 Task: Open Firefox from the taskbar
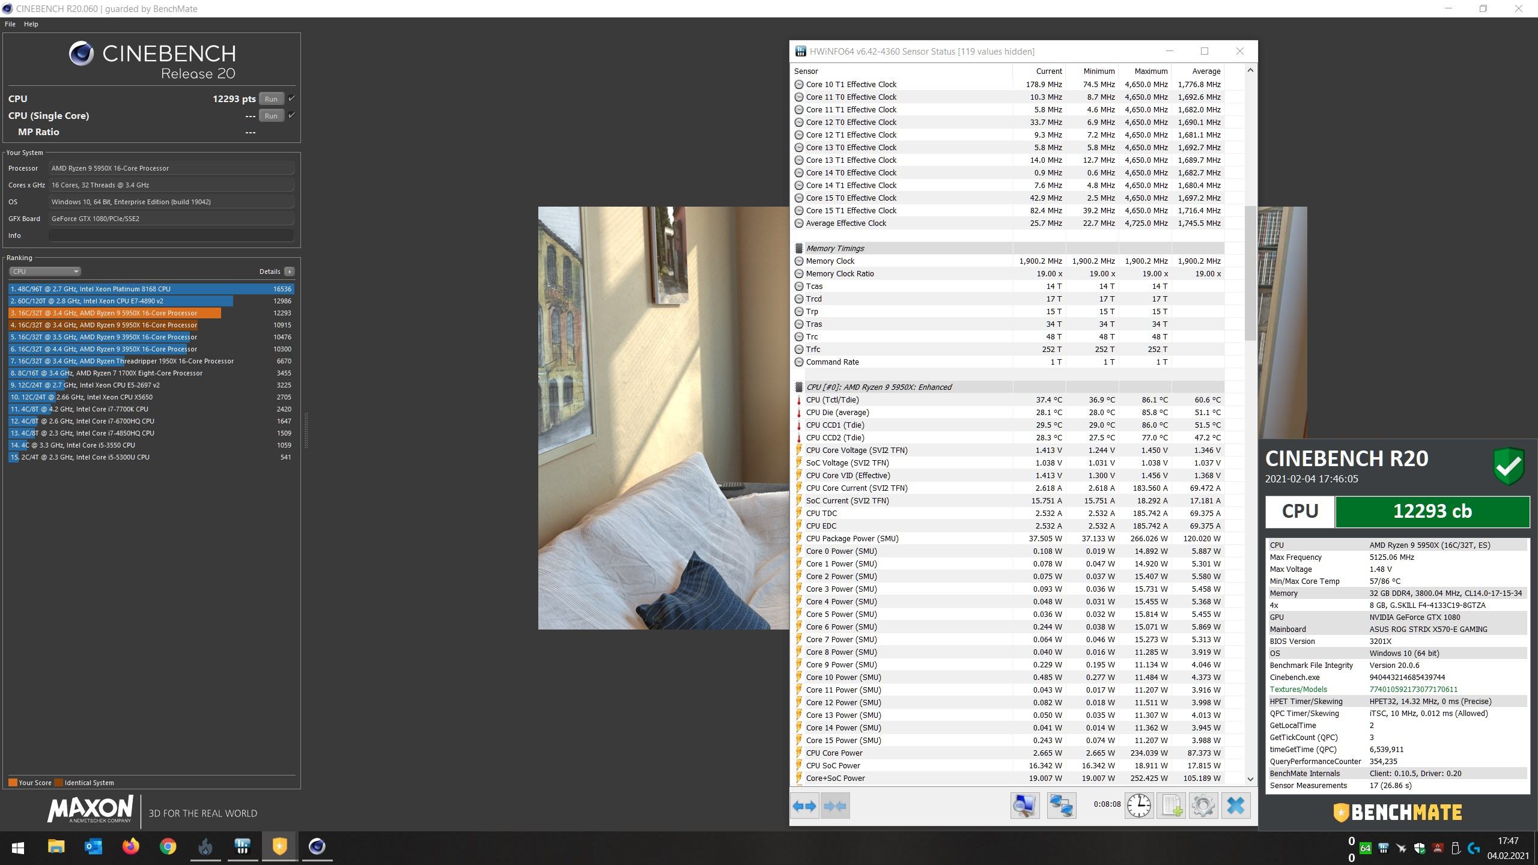[130, 846]
